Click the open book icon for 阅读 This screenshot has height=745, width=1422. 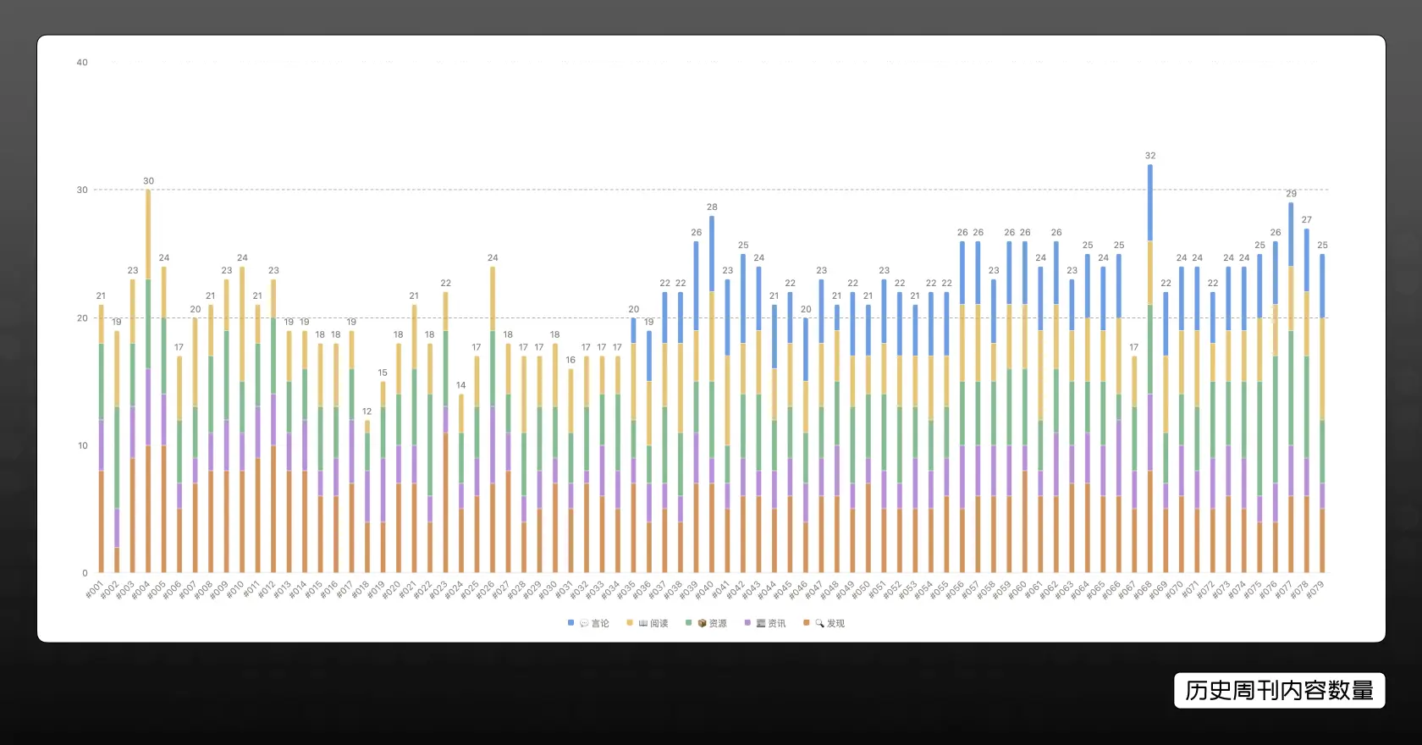[643, 623]
